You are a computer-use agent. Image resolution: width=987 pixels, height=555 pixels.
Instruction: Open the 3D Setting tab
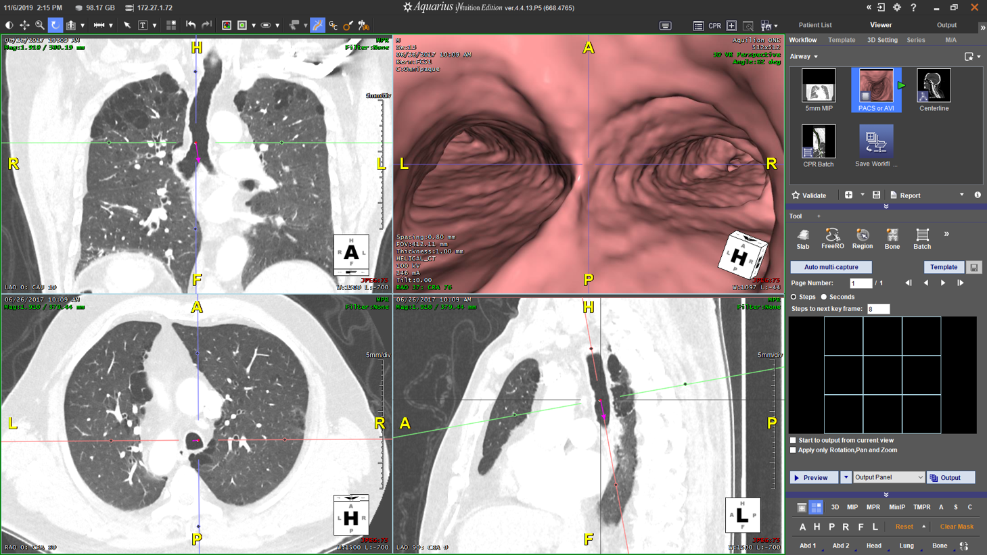point(882,40)
